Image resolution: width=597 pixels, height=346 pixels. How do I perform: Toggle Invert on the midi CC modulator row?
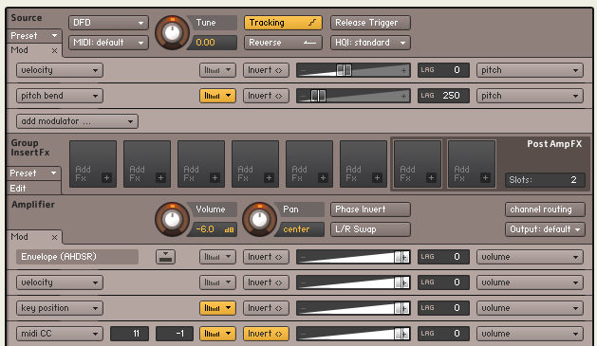pos(266,334)
